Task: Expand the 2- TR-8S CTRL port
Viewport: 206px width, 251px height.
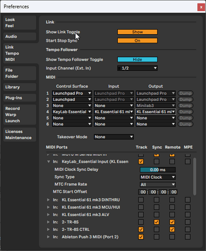Action: [48, 229]
